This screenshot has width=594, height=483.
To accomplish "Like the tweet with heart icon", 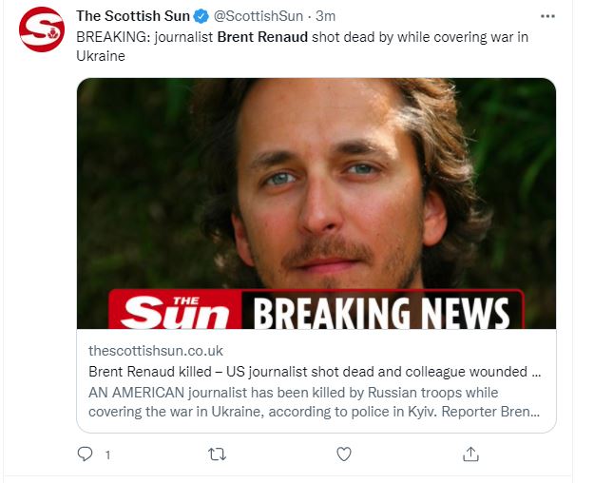I will pos(344,454).
